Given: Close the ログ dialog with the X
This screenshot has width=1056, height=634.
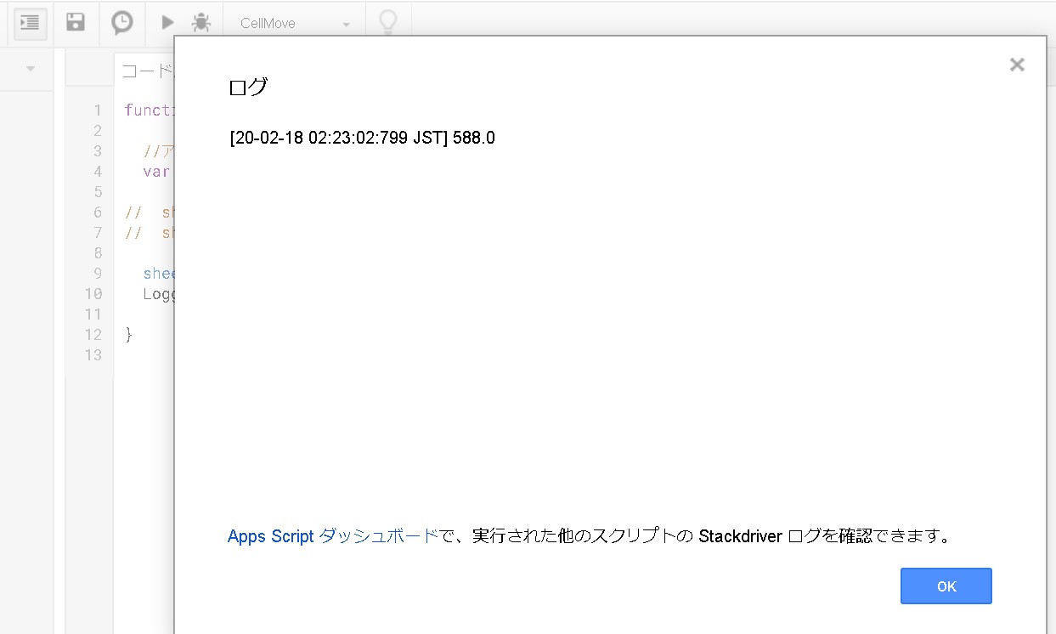Looking at the screenshot, I should click(x=1017, y=64).
